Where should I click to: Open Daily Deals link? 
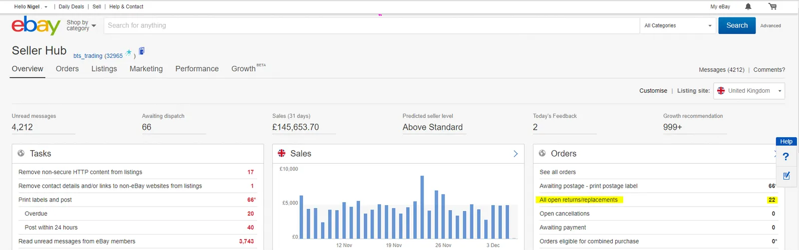(71, 6)
